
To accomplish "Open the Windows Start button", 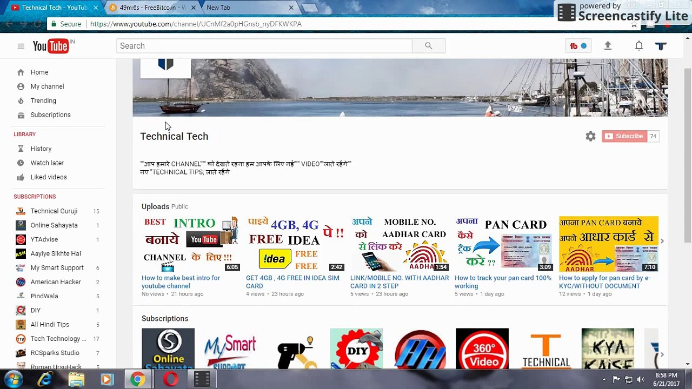I will click(12, 379).
